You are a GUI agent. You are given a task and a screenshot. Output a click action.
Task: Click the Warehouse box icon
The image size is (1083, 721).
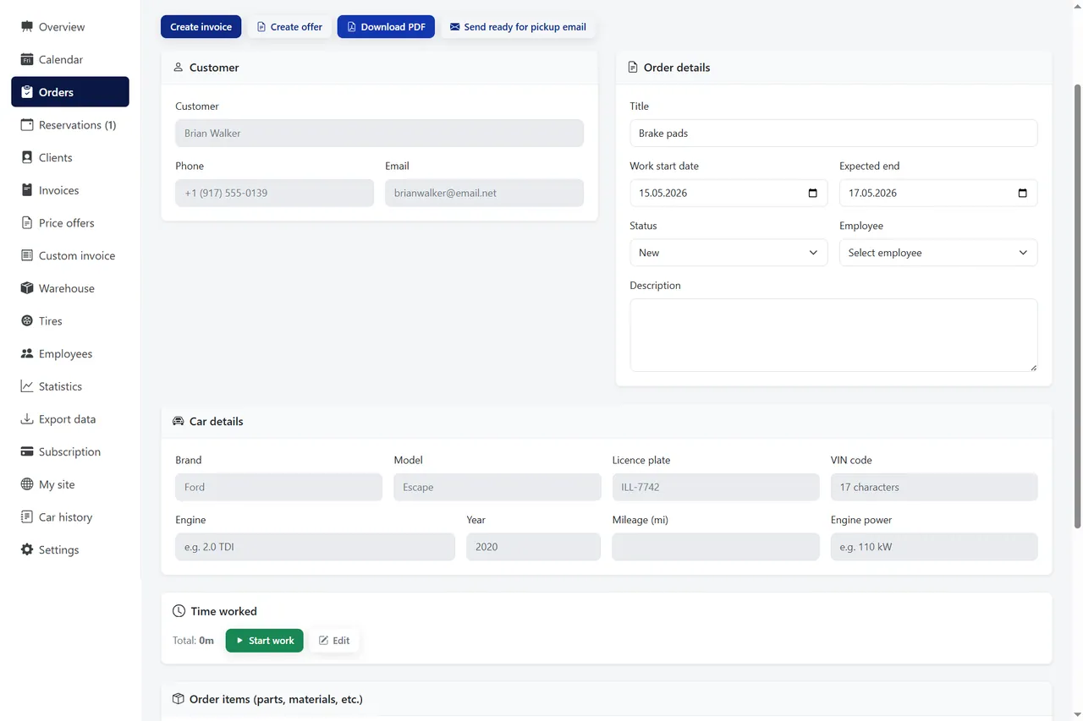point(27,288)
